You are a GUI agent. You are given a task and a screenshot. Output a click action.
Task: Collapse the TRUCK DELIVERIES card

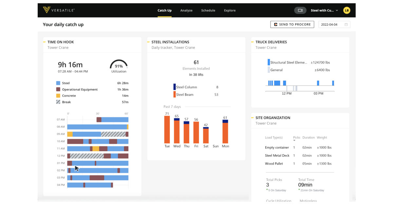(x=253, y=42)
